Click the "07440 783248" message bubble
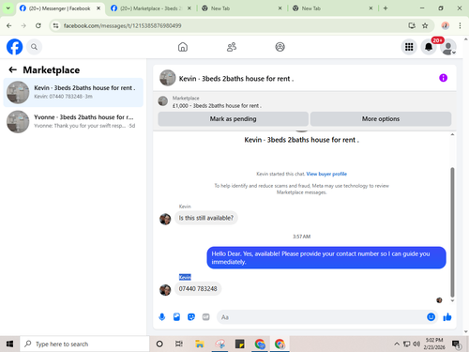Image resolution: width=469 pixels, height=352 pixels. (x=198, y=288)
